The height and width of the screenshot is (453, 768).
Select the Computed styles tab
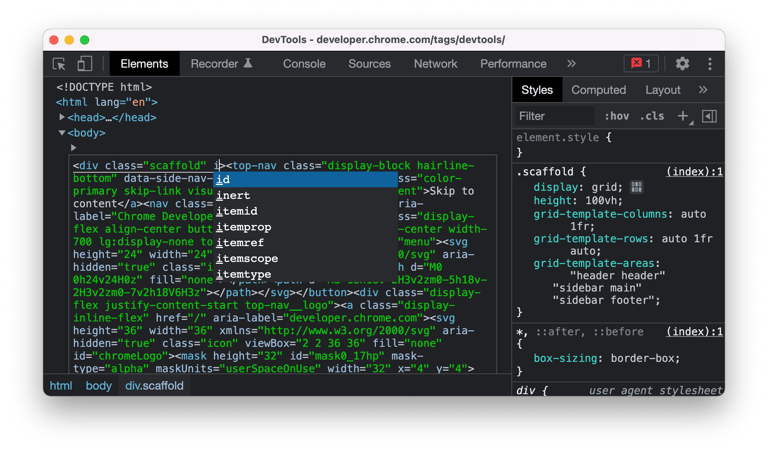pyautogui.click(x=600, y=91)
